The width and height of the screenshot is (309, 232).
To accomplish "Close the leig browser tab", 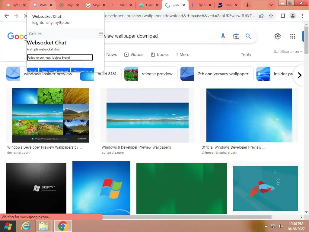I will pyautogui.click(x=78, y=5).
